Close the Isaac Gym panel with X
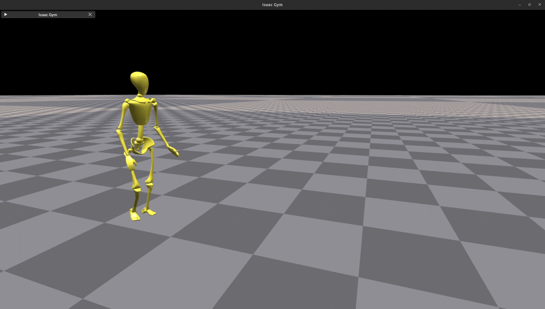 pos(90,15)
